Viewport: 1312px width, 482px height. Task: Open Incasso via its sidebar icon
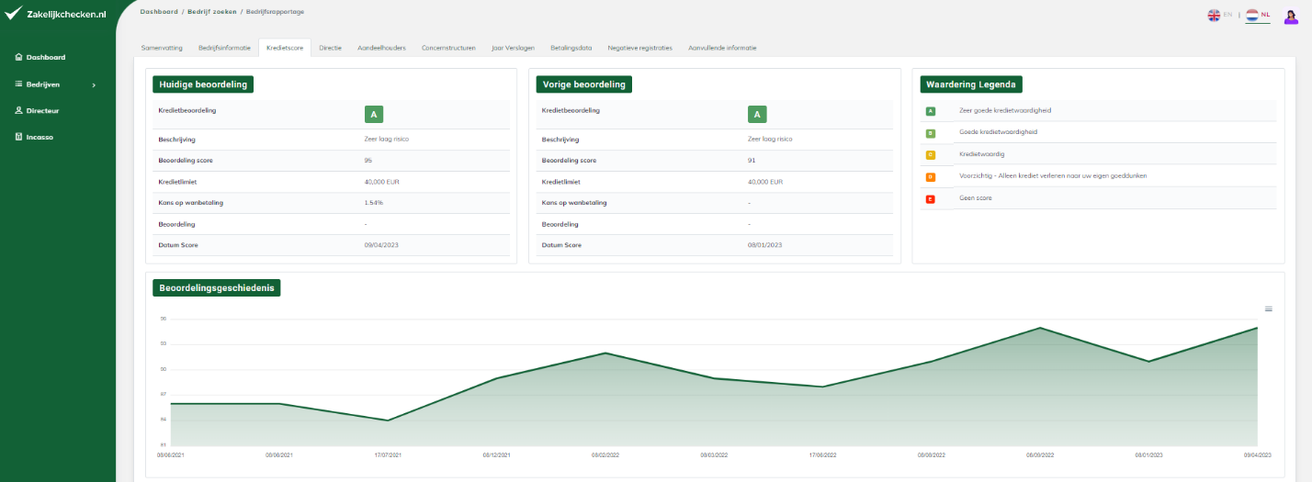coord(18,137)
